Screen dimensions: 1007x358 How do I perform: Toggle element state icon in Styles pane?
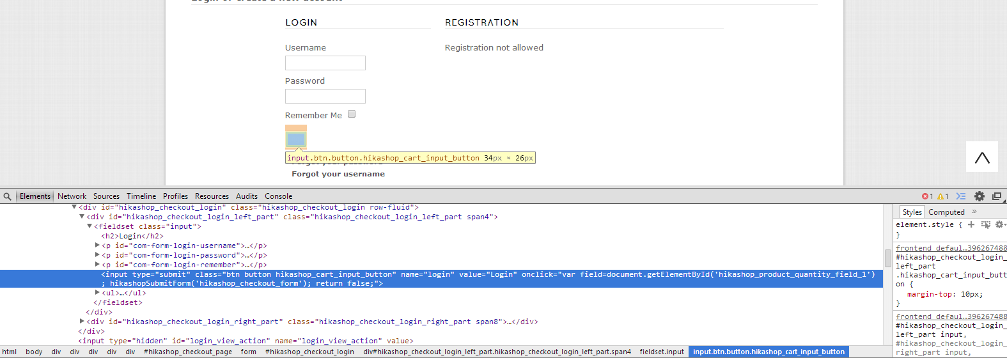click(x=985, y=224)
